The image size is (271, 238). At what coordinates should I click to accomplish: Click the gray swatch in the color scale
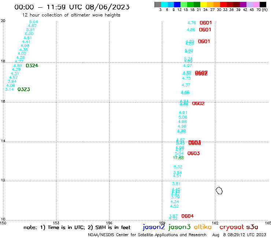pos(158,5)
